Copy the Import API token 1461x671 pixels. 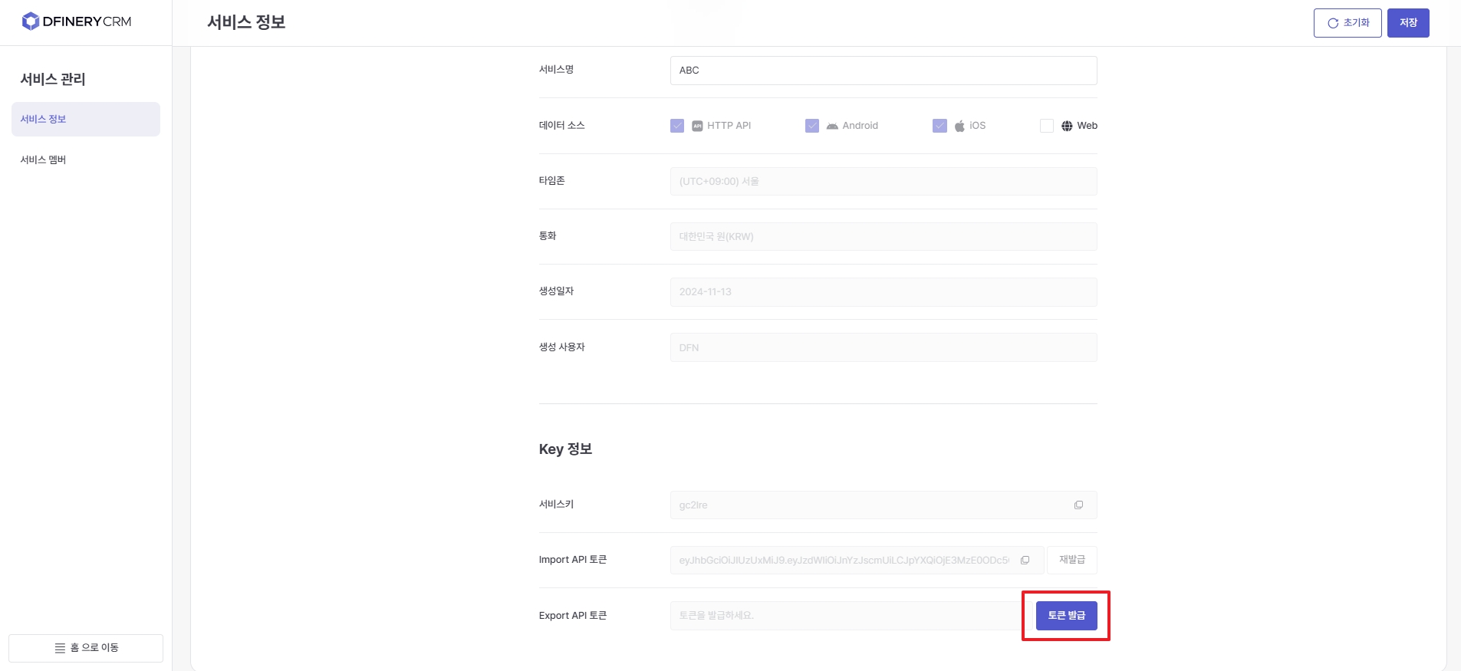(1025, 561)
